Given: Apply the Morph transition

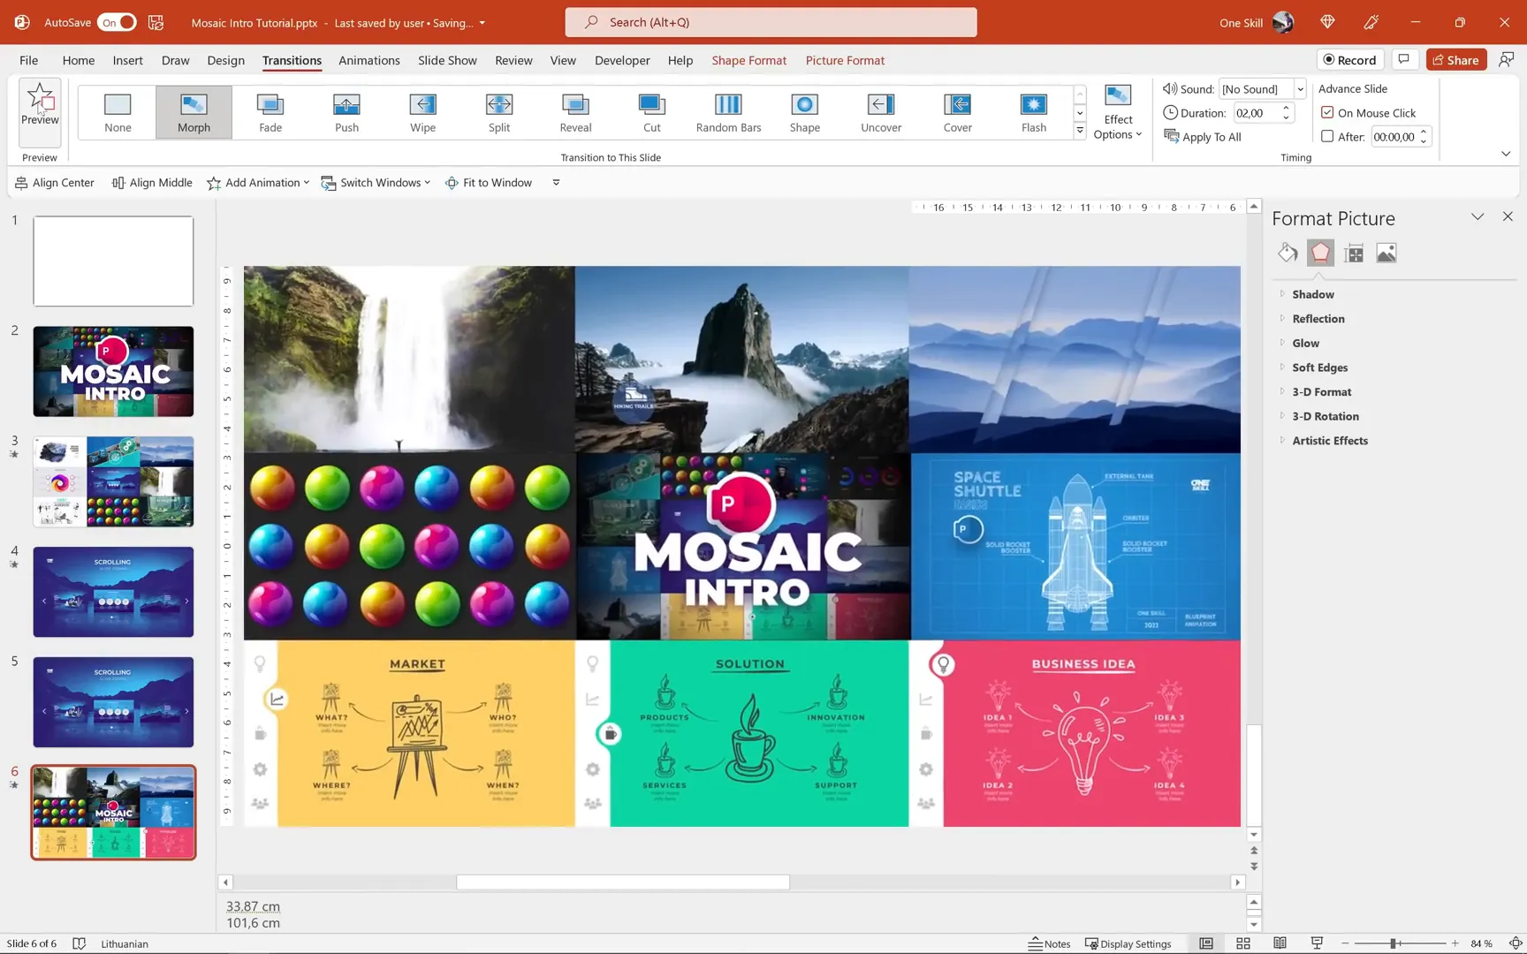Looking at the screenshot, I should click(194, 112).
